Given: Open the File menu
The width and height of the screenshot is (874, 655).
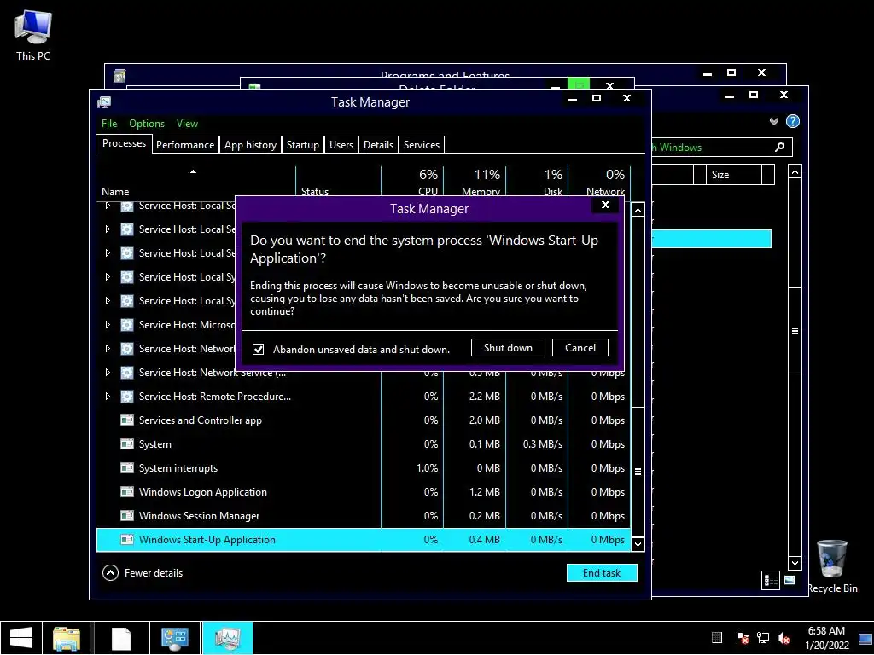Looking at the screenshot, I should pos(109,124).
